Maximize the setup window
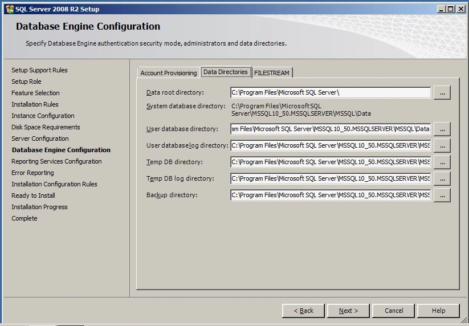Image resolution: width=469 pixels, height=326 pixels. click(x=450, y=9)
